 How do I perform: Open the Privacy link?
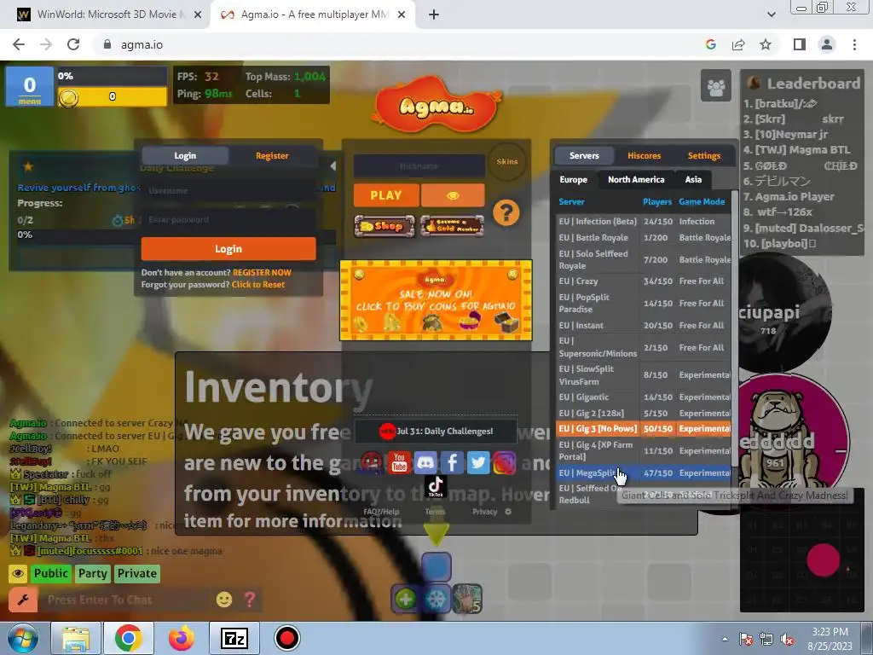coord(484,512)
